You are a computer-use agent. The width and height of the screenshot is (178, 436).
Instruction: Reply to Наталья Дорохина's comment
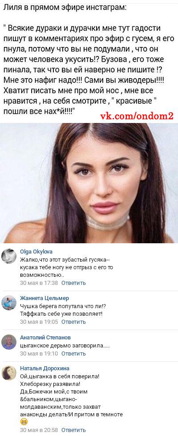point(73,430)
